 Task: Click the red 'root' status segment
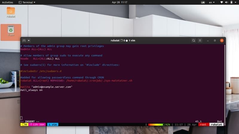coord(203,124)
